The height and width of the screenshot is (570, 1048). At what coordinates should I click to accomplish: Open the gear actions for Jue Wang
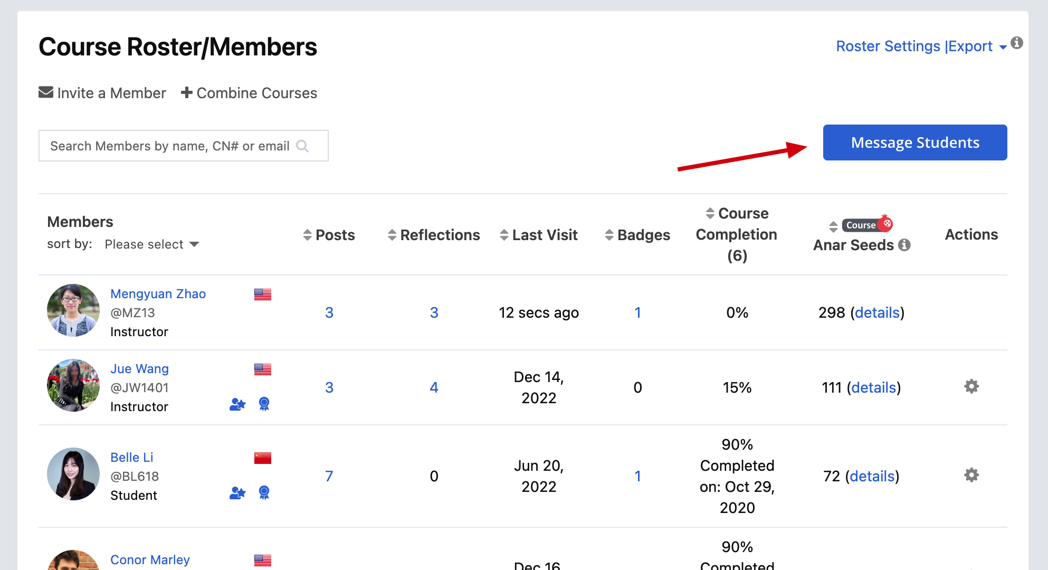[x=971, y=386]
